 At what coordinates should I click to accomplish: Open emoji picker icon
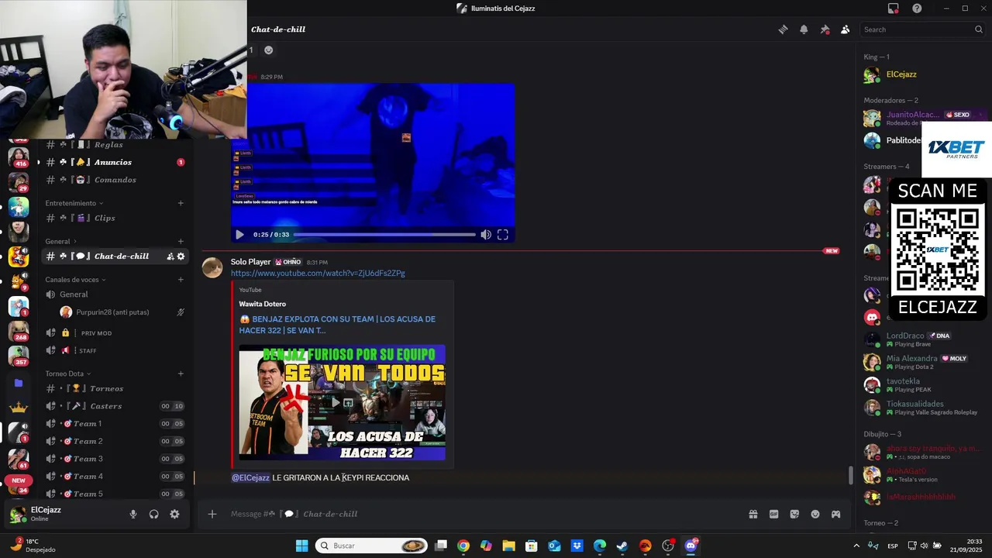815,514
